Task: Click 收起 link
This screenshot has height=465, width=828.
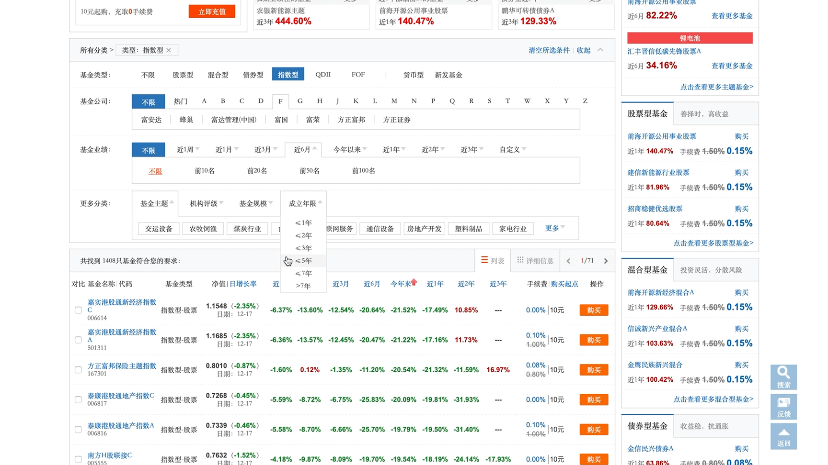Action: tap(583, 50)
